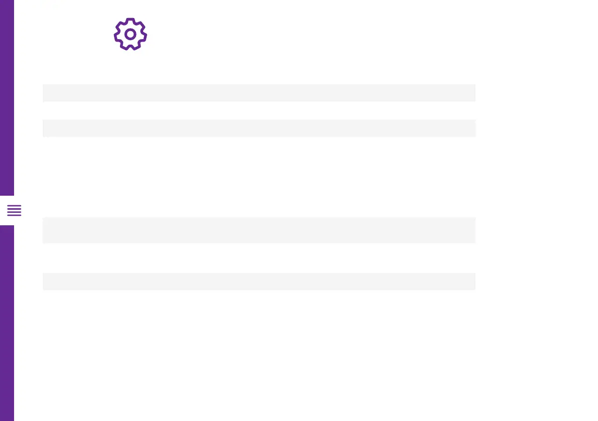Select the second gray bar from the top
Image resolution: width=598 pixels, height=421 pixels.
pos(259,128)
